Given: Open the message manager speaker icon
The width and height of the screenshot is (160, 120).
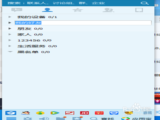Looking at the screenshot, I should click(44, 119).
